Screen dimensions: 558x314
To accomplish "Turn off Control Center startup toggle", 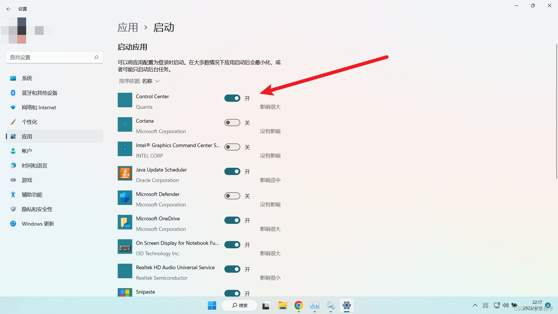I will coord(232,98).
